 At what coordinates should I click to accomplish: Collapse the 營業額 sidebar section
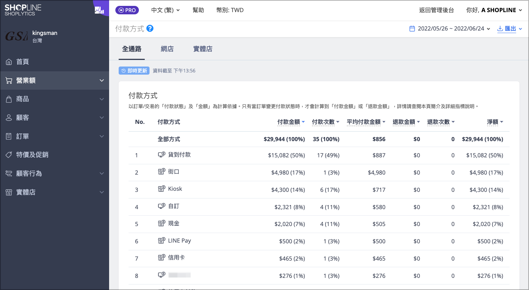click(102, 80)
